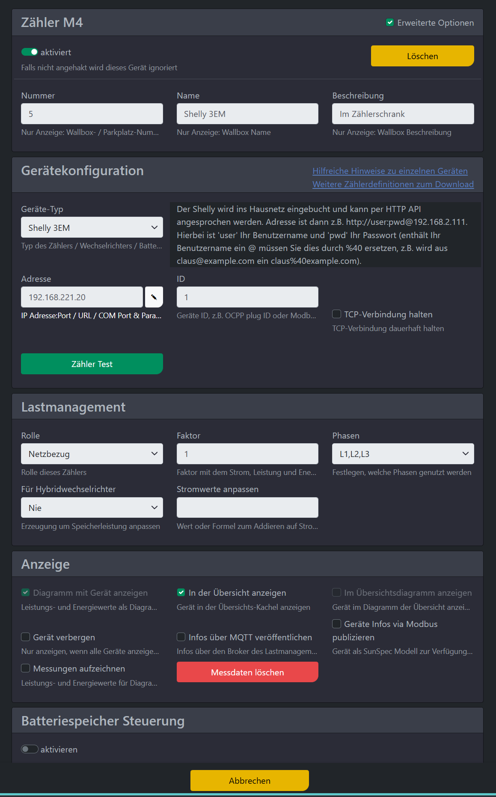
Task: Expand the Phasen dropdown L1,L2,L3
Action: click(x=403, y=454)
